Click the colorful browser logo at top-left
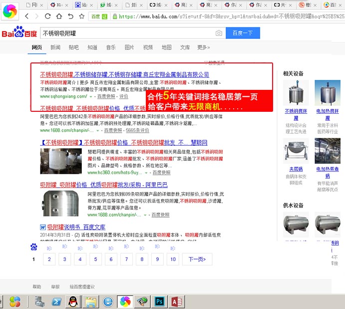 (x=10, y=11)
